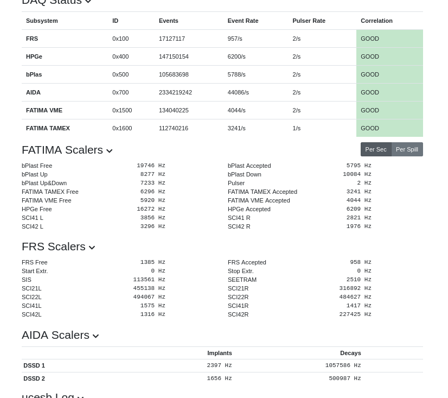This screenshot has width=448, height=398.
Task: Collapse the DAQ Status section chevron
Action: point(88,2)
